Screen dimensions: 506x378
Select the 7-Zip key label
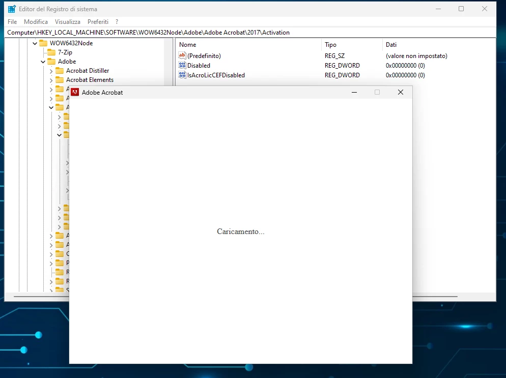click(x=65, y=52)
